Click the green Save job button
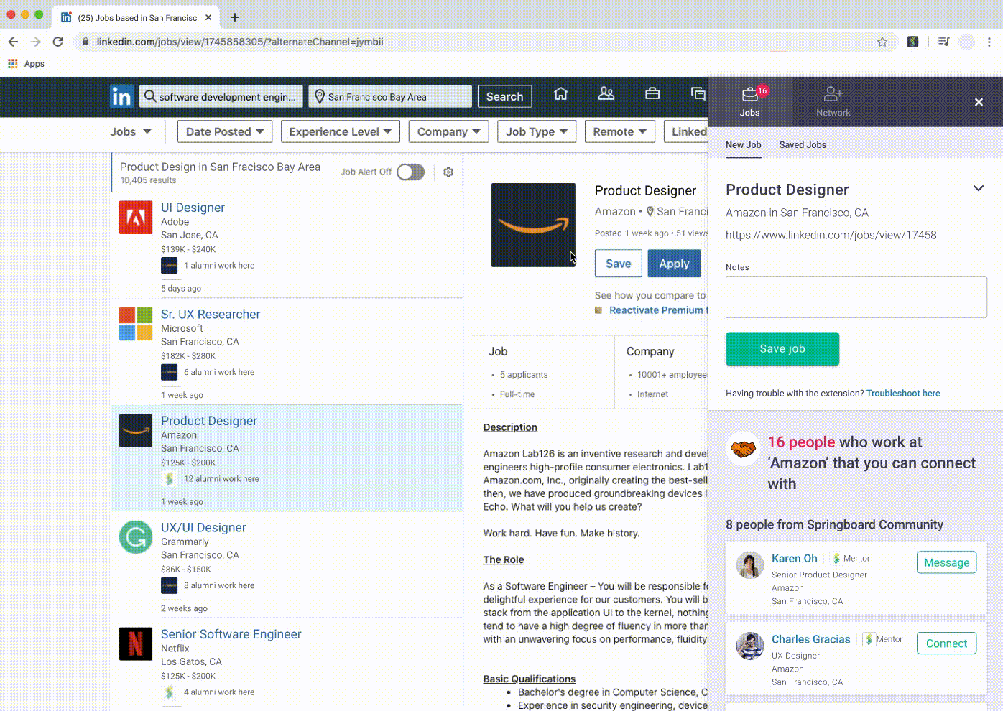The image size is (1003, 711). coord(782,349)
